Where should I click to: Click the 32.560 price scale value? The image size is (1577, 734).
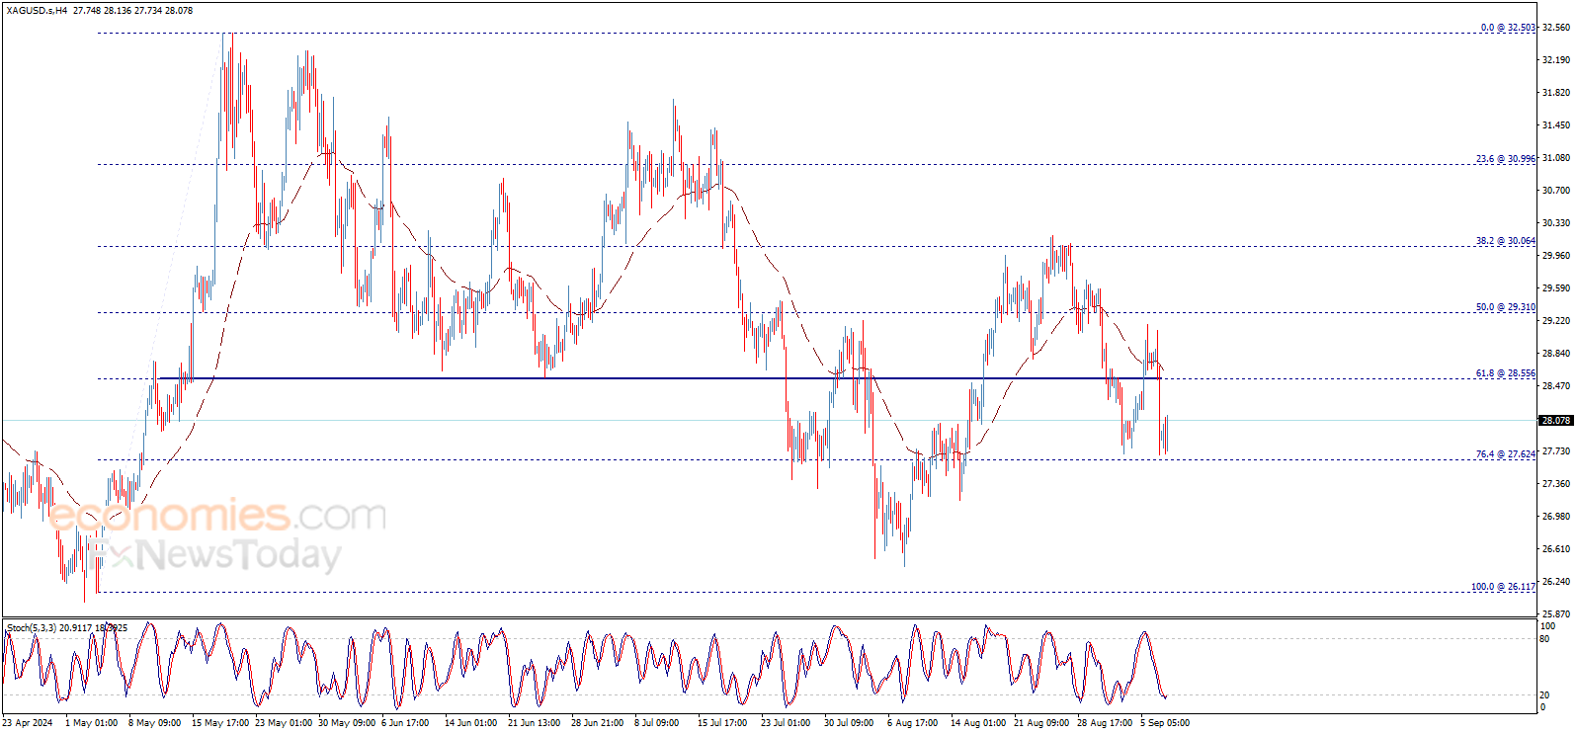(x=1555, y=29)
